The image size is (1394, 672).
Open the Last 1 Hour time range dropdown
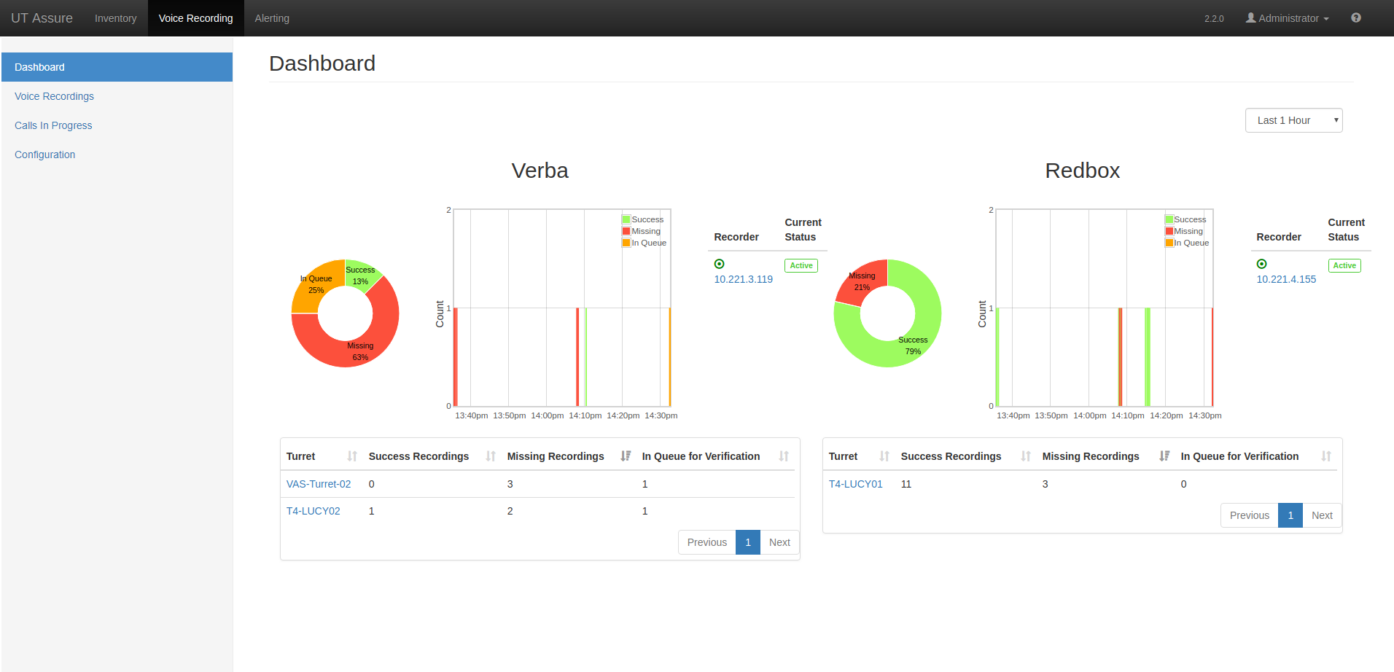point(1293,120)
